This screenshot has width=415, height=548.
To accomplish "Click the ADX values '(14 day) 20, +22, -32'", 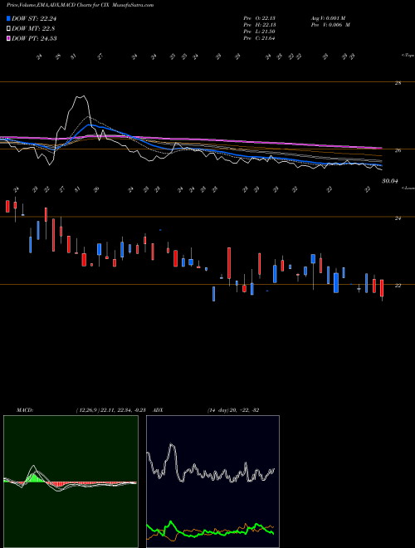I will coord(233,410).
